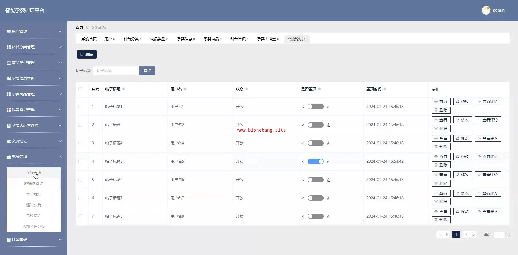Turn off pinned toggle for 帖子标题5
Screen dimensions: 518x255
[x=315, y=161]
